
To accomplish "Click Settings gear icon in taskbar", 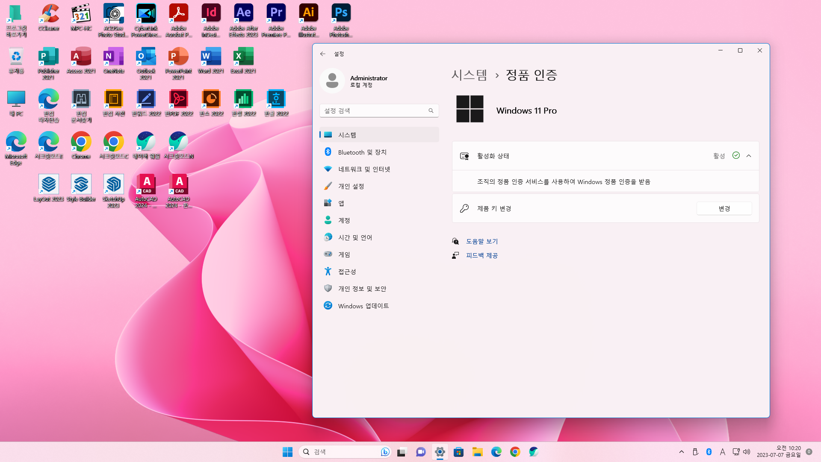I will click(x=440, y=452).
